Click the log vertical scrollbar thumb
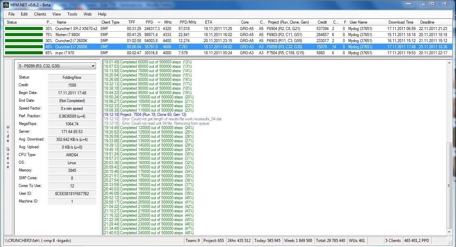Viewport: 456px width, 247px height. 449,185
